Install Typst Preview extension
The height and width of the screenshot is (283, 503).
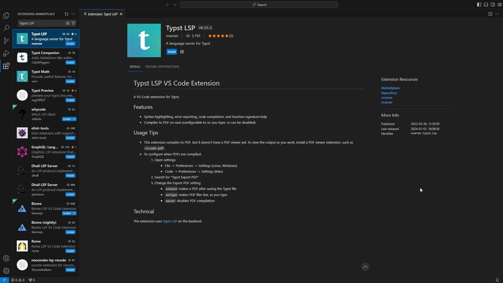click(x=70, y=101)
